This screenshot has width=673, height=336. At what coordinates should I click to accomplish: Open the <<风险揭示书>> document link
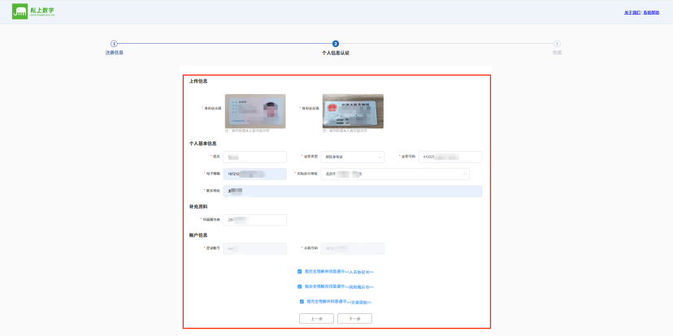pos(360,286)
